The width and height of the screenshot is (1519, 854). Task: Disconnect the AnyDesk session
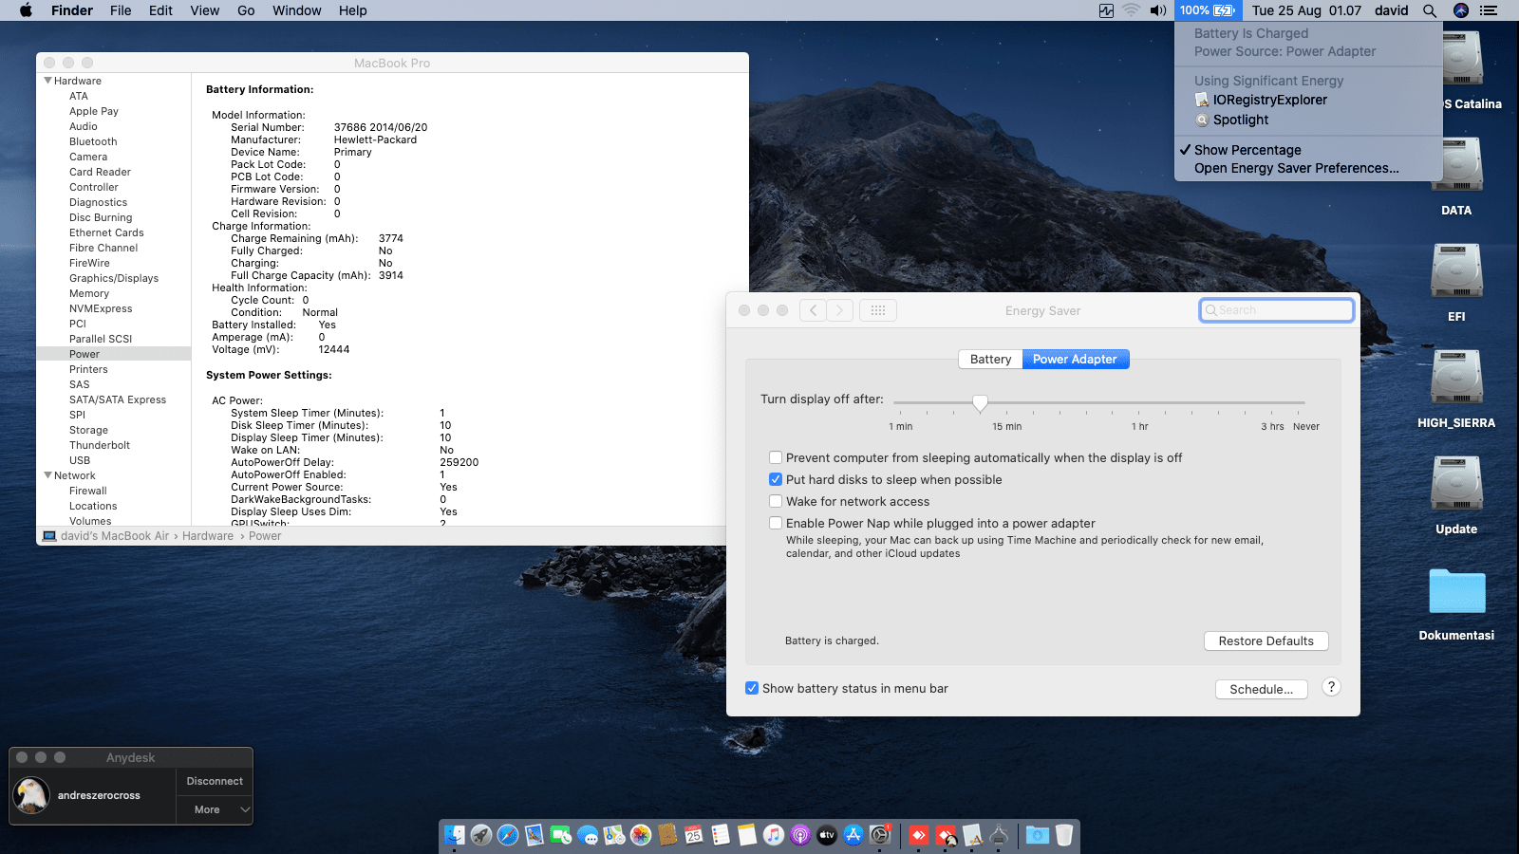point(215,781)
